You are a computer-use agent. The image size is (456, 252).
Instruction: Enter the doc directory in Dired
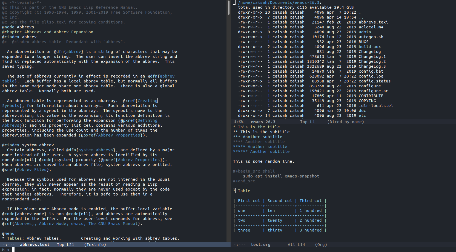tap(362, 111)
